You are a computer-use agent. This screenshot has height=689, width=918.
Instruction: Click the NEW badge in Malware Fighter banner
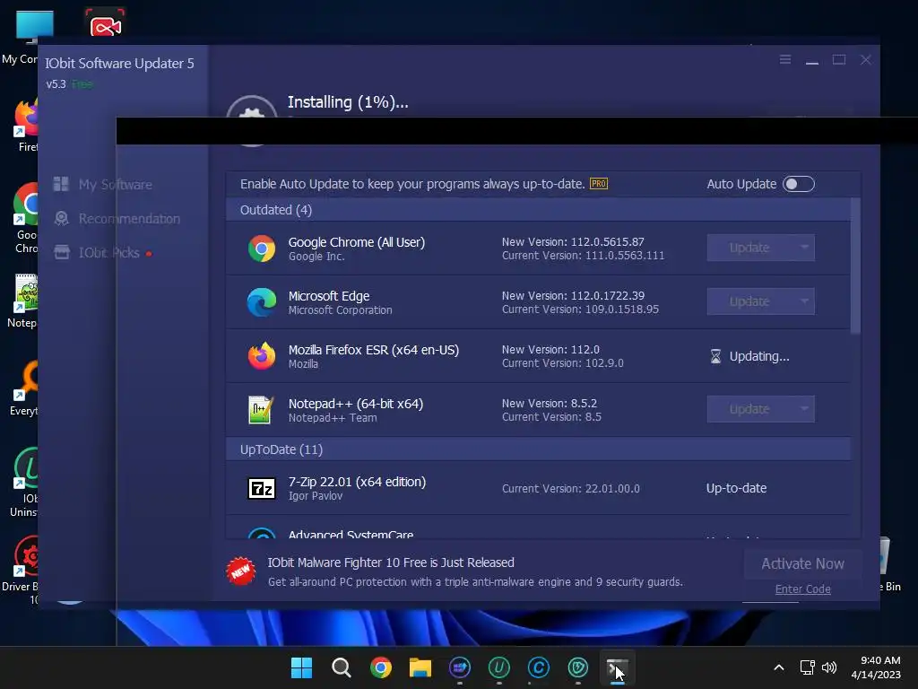click(x=240, y=571)
